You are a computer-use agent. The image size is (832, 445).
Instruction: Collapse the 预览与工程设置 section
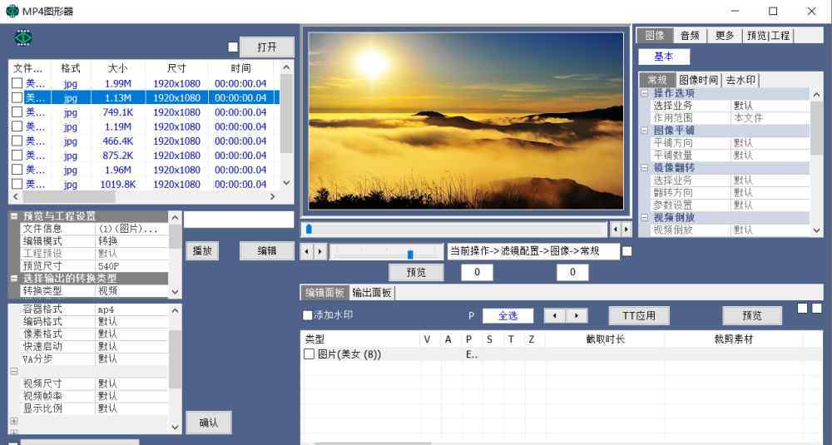point(14,216)
